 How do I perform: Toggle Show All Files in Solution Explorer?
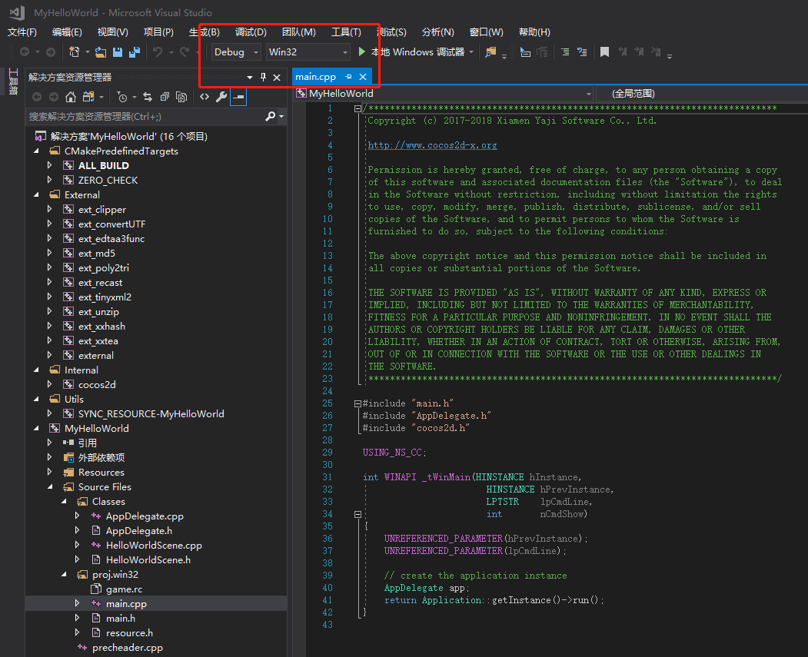[x=181, y=97]
